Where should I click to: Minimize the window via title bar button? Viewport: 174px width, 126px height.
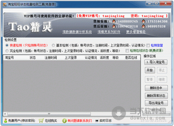coord(149,3)
